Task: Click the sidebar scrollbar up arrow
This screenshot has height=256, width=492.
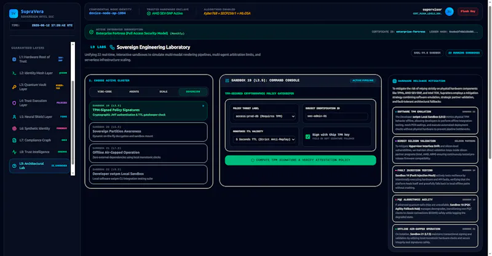Action: pyautogui.click(x=73, y=44)
